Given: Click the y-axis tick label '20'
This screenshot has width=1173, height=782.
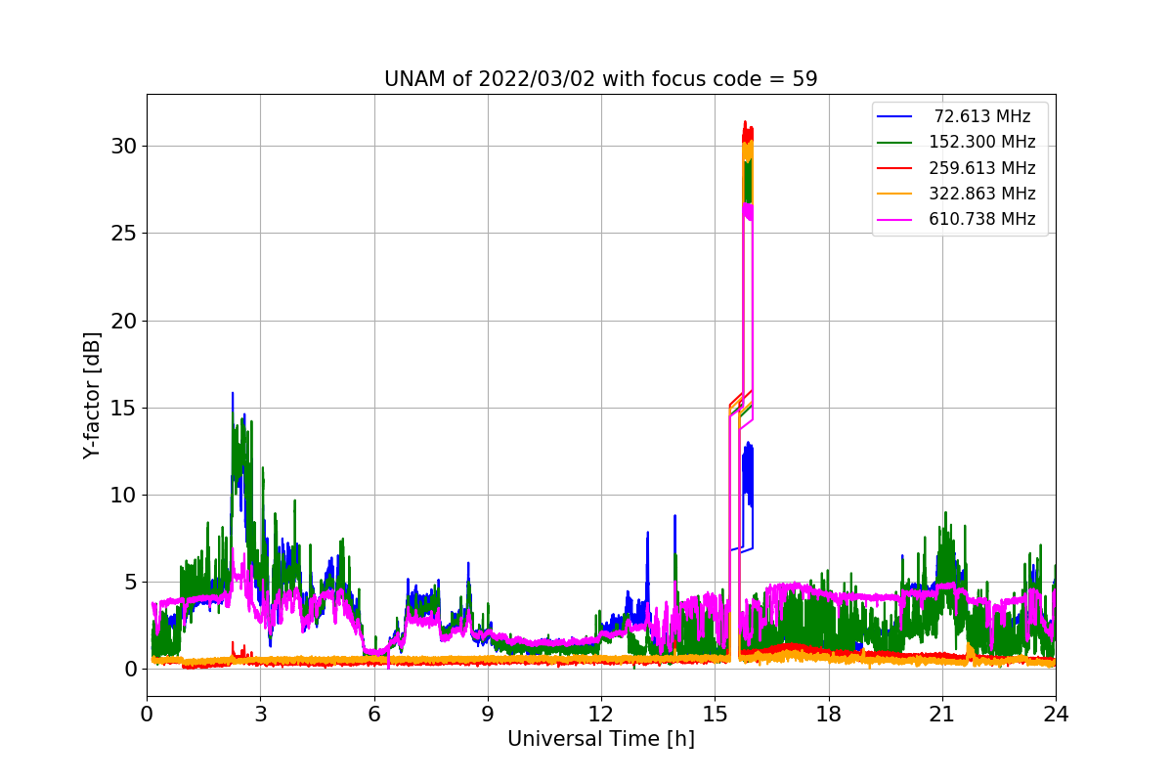Looking at the screenshot, I should point(124,321).
